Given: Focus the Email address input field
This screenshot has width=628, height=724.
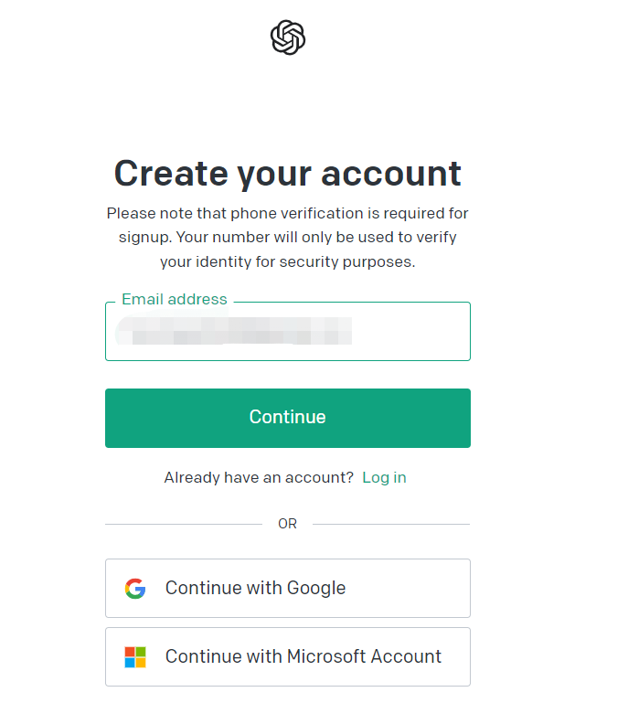Looking at the screenshot, I should (288, 331).
